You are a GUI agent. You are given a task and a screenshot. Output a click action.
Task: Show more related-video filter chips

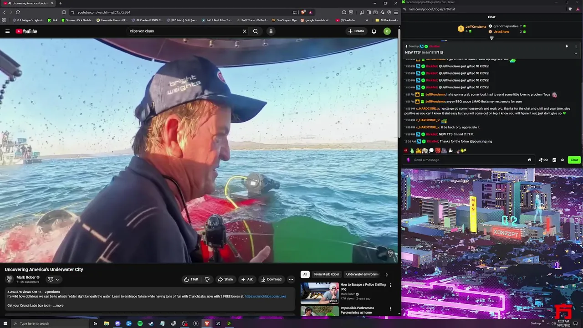pyautogui.click(x=387, y=275)
